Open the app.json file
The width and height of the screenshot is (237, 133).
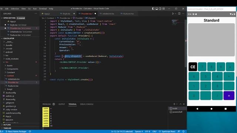(9, 120)
